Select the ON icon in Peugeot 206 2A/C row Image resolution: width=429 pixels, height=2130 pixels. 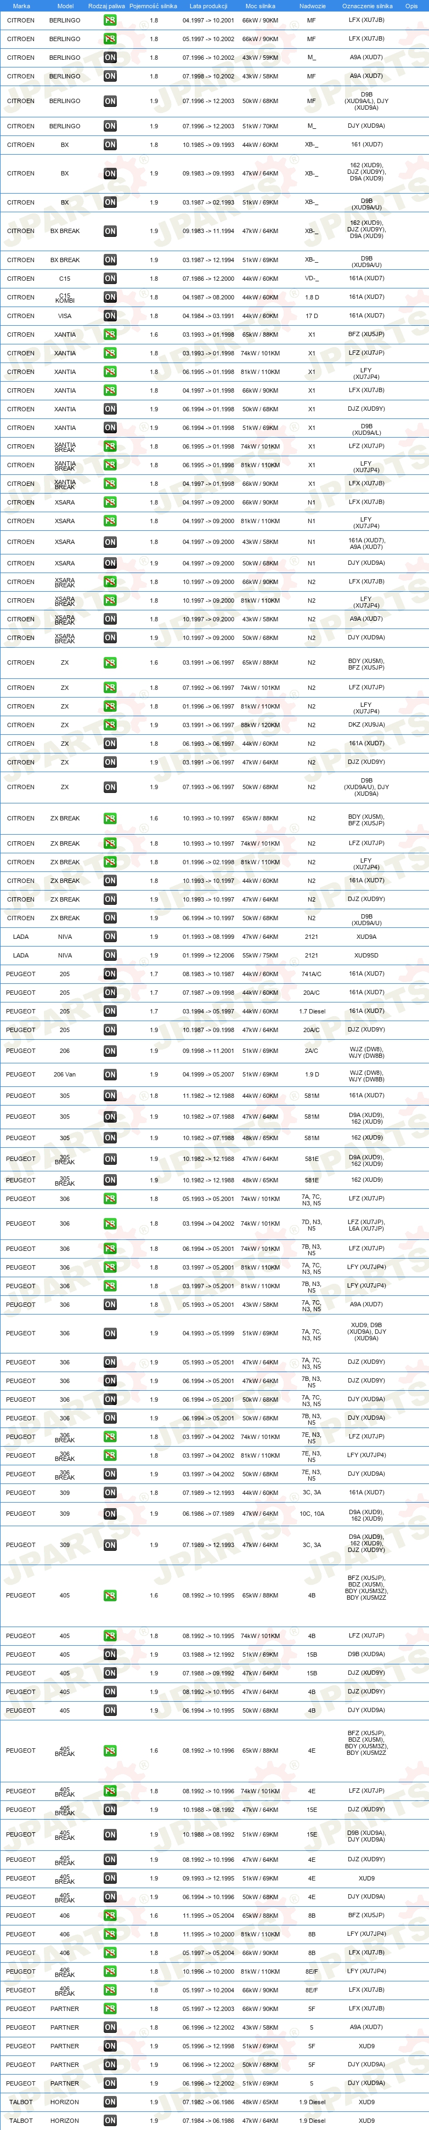point(110,1052)
